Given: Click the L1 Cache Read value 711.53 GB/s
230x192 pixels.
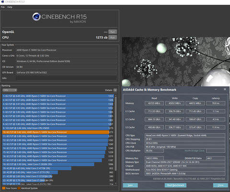Looking at the screenshot, I should pos(154,111).
